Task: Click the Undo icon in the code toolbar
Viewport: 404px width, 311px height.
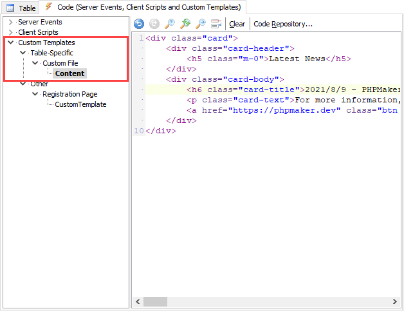Action: (x=139, y=24)
